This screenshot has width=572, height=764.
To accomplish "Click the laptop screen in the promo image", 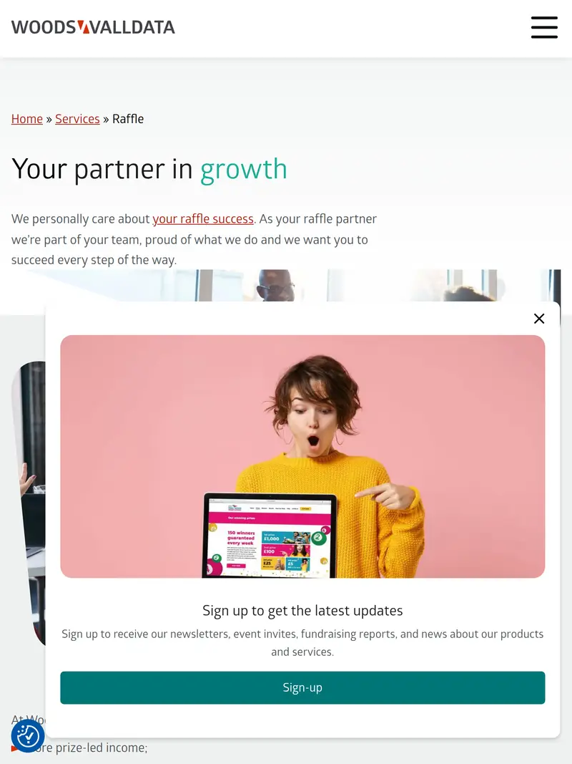I will tap(270, 538).
